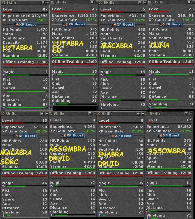Collapse the Level 28 Skills panel with its minimize button
The image size is (195, 219).
[193, 2]
